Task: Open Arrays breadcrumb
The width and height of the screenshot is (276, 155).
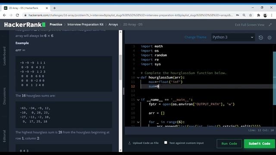Action: click(x=113, y=25)
